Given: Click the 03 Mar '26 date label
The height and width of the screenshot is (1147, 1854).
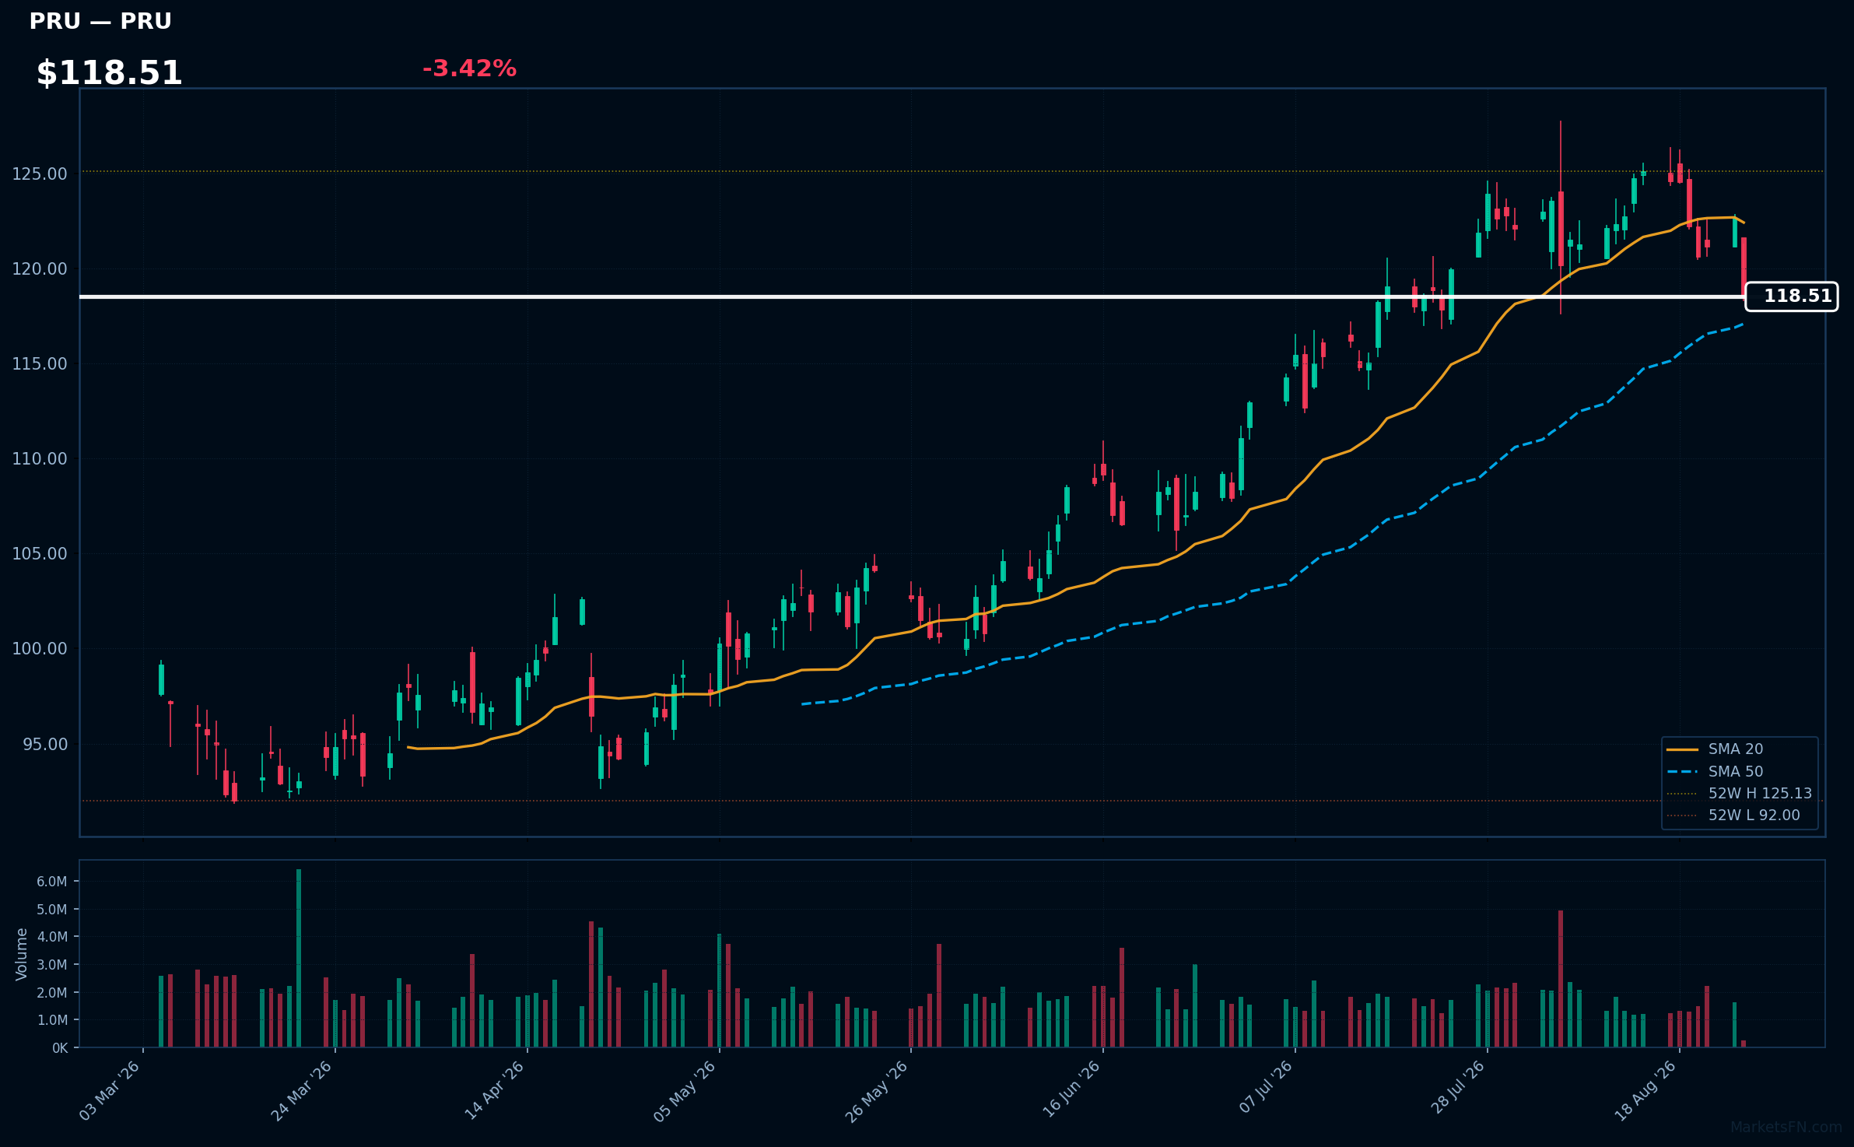Looking at the screenshot, I should point(110,1090).
